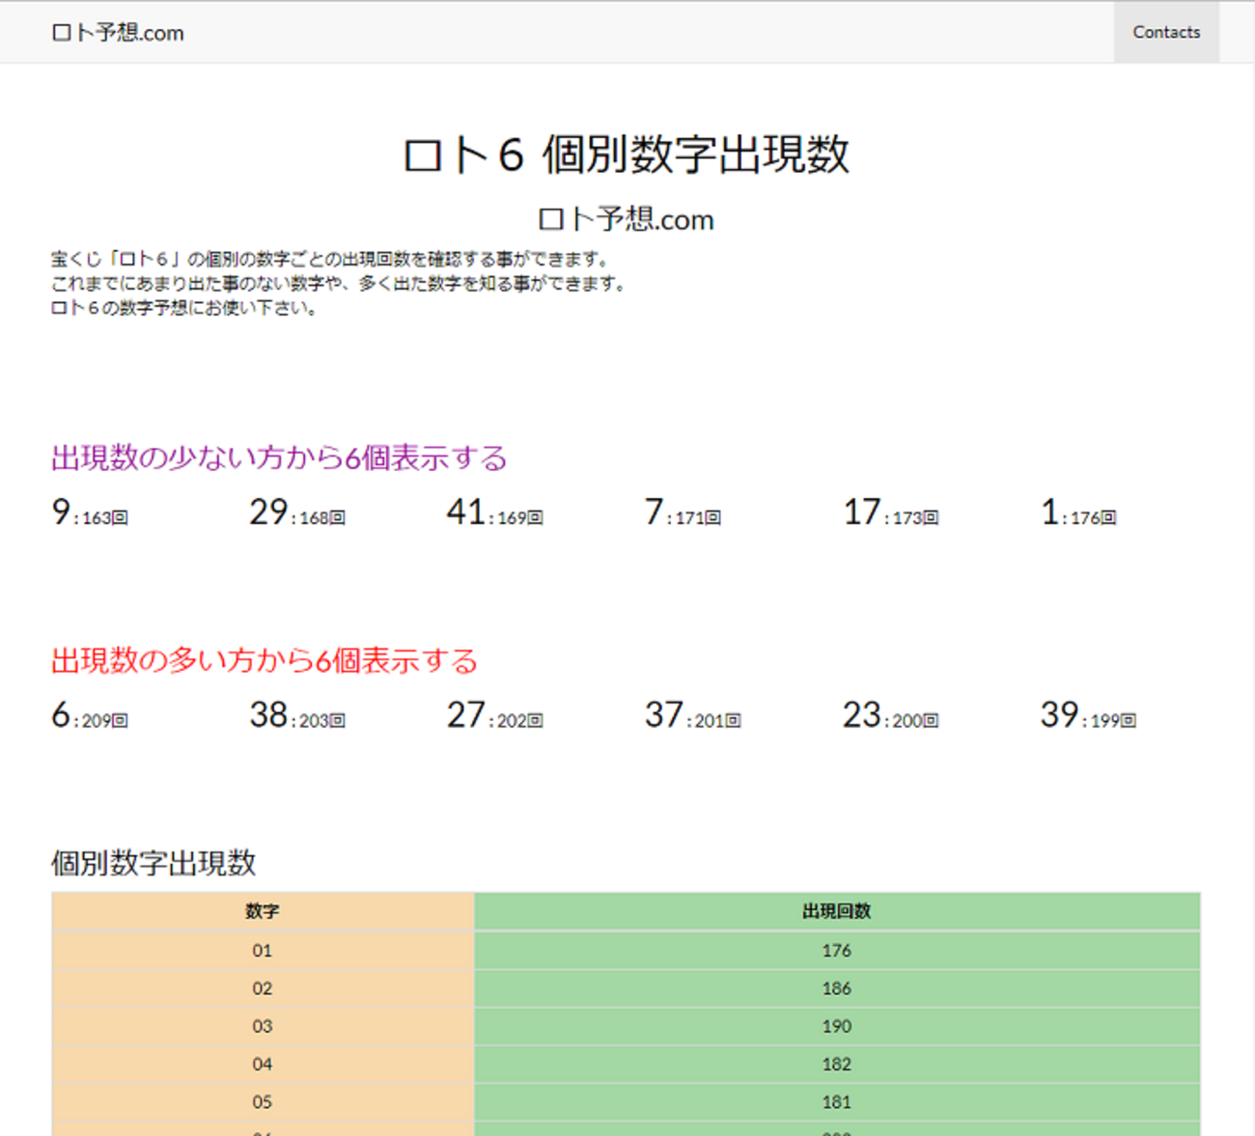Click number 29 with 168回
The height and width of the screenshot is (1136, 1255).
point(296,513)
